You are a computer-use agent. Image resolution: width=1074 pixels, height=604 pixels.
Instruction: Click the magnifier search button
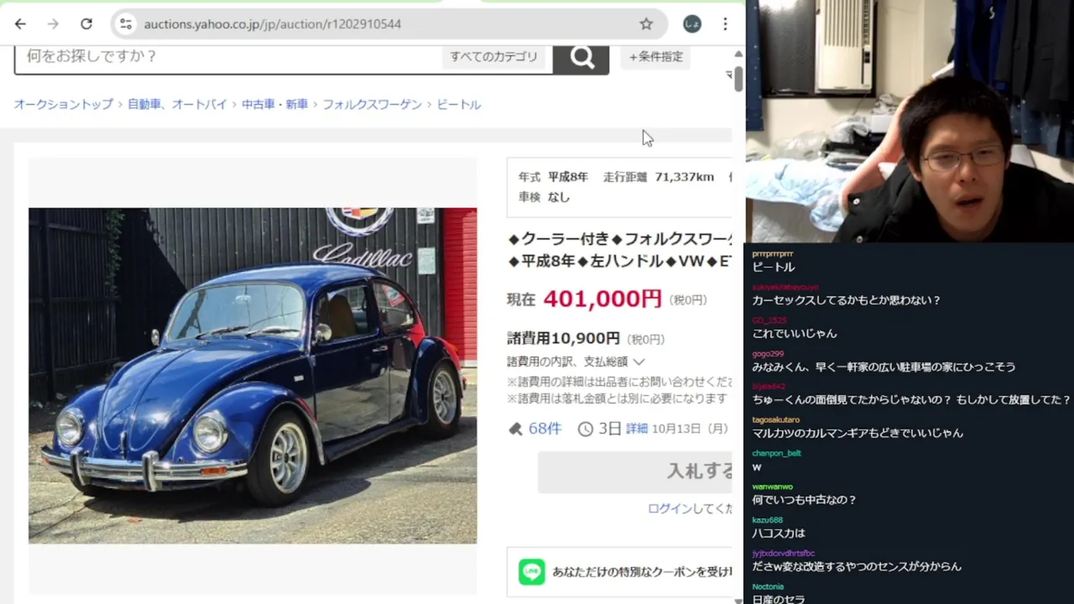[581, 57]
